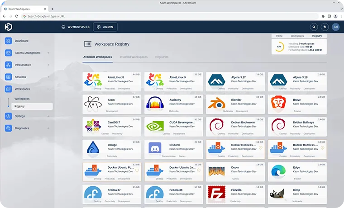
Task: Choose the Audacity headphones icon
Action: click(x=155, y=103)
